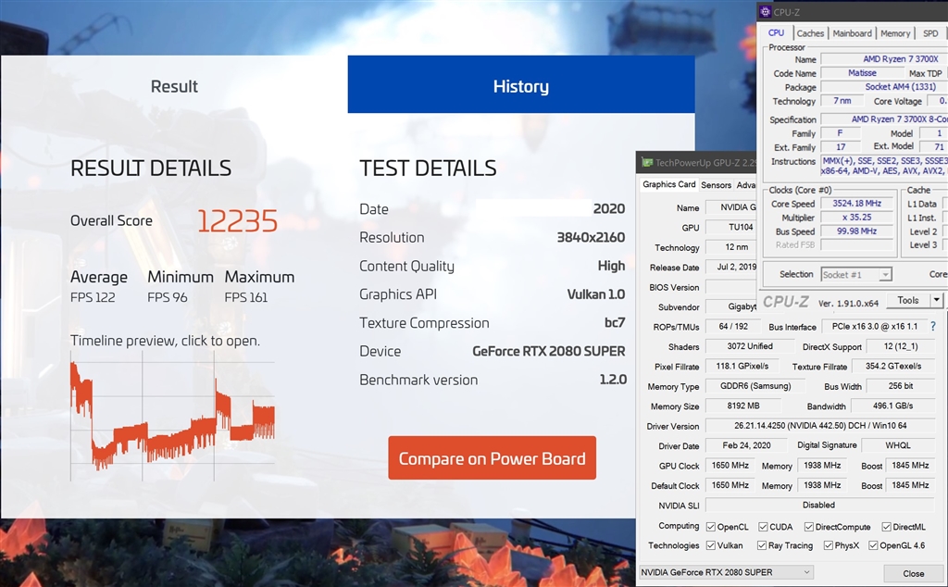Toggle the OpenCL checkbox
Image resolution: width=948 pixels, height=587 pixels.
(711, 527)
